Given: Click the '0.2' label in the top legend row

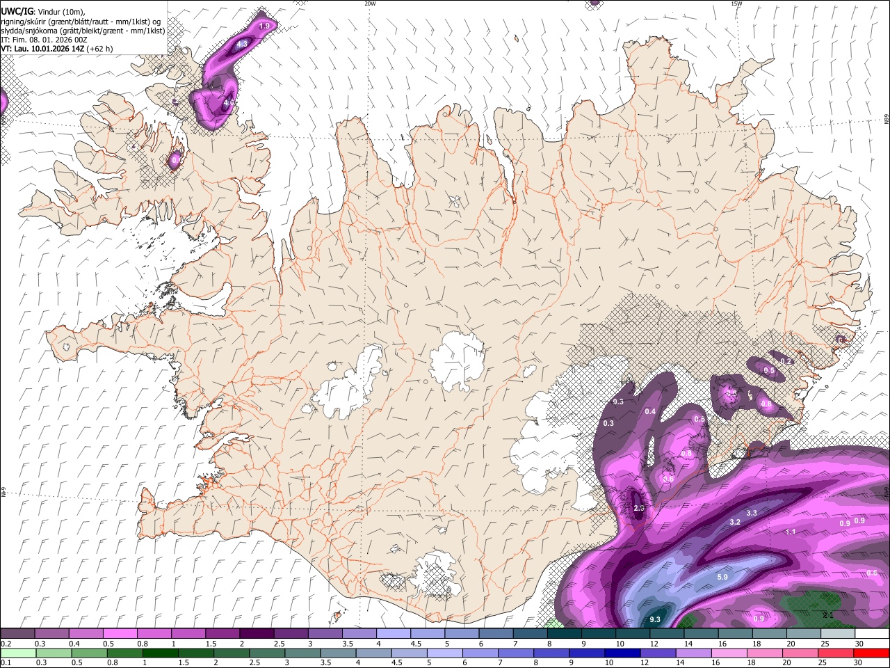Looking at the screenshot, I should point(6,644).
